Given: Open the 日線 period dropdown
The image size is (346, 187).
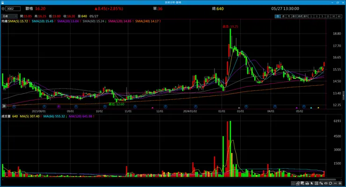Looking at the screenshot, I should (x=9, y=16).
